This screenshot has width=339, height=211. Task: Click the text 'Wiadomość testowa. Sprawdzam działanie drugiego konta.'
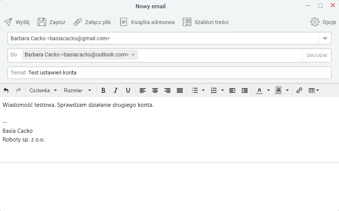tap(78, 105)
